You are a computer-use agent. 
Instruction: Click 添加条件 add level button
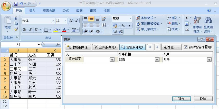tap(78, 47)
